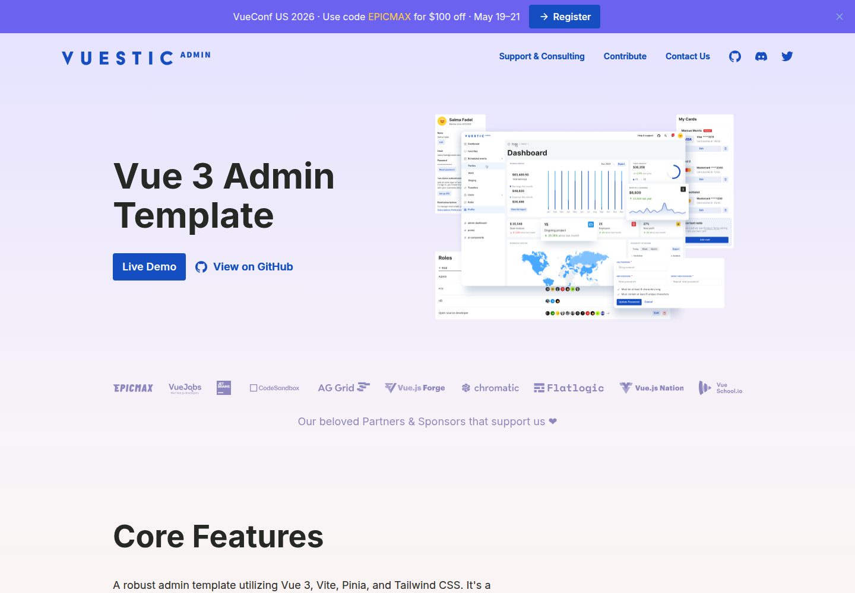This screenshot has width=855, height=593.
Task: Click the dashboard preview image
Action: 584,217
